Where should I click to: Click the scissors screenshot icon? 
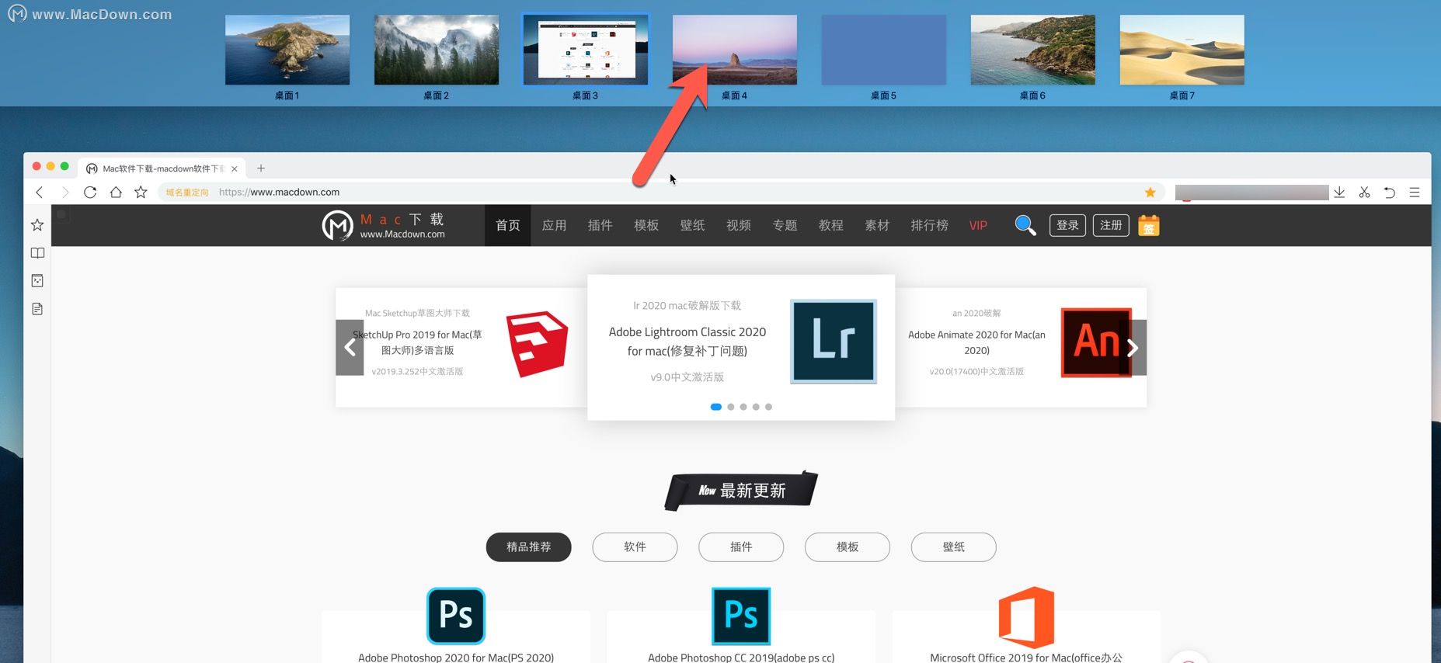pyautogui.click(x=1365, y=193)
